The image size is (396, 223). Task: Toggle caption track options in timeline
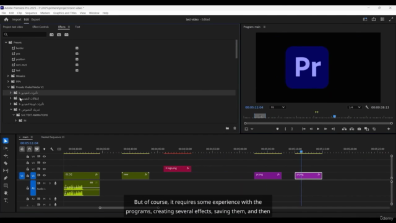tap(59, 149)
